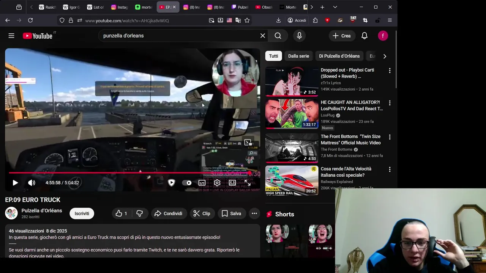Open a new browser tab
Viewport: 486px width, 273px height.
(x=322, y=7)
